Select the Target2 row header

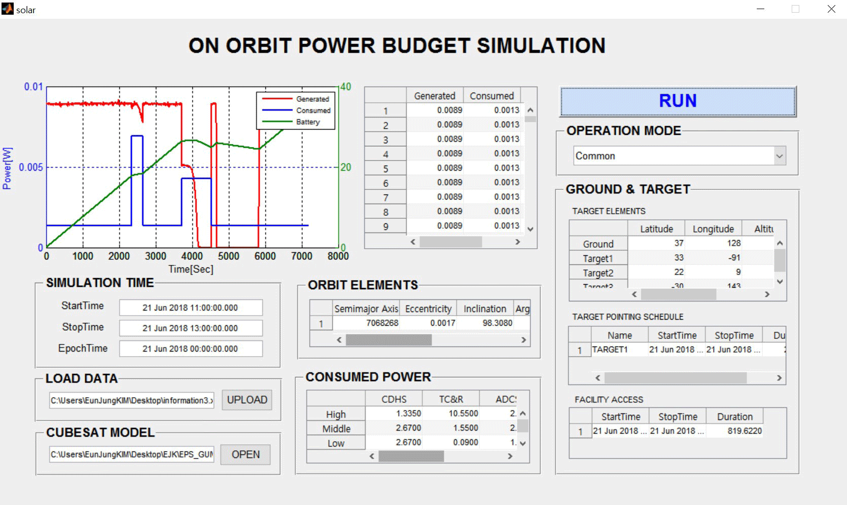[598, 273]
